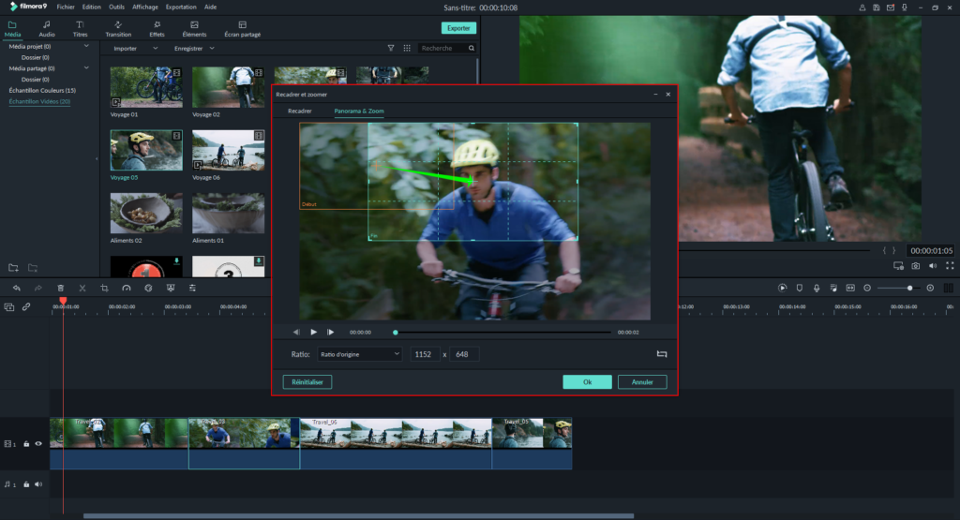The height and width of the screenshot is (520, 960).
Task: Click the Recherche search field
Action: point(442,48)
